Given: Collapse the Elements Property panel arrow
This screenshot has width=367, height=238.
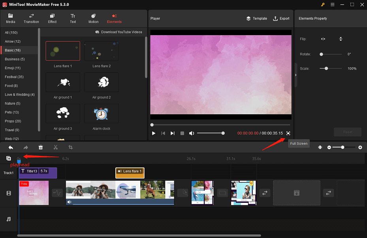Looking at the screenshot, I should (295, 75).
